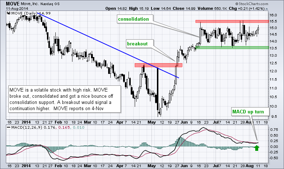The width and height of the screenshot is (284, 169).
Task: Click the red 0.165 signal value
Action: point(64,128)
